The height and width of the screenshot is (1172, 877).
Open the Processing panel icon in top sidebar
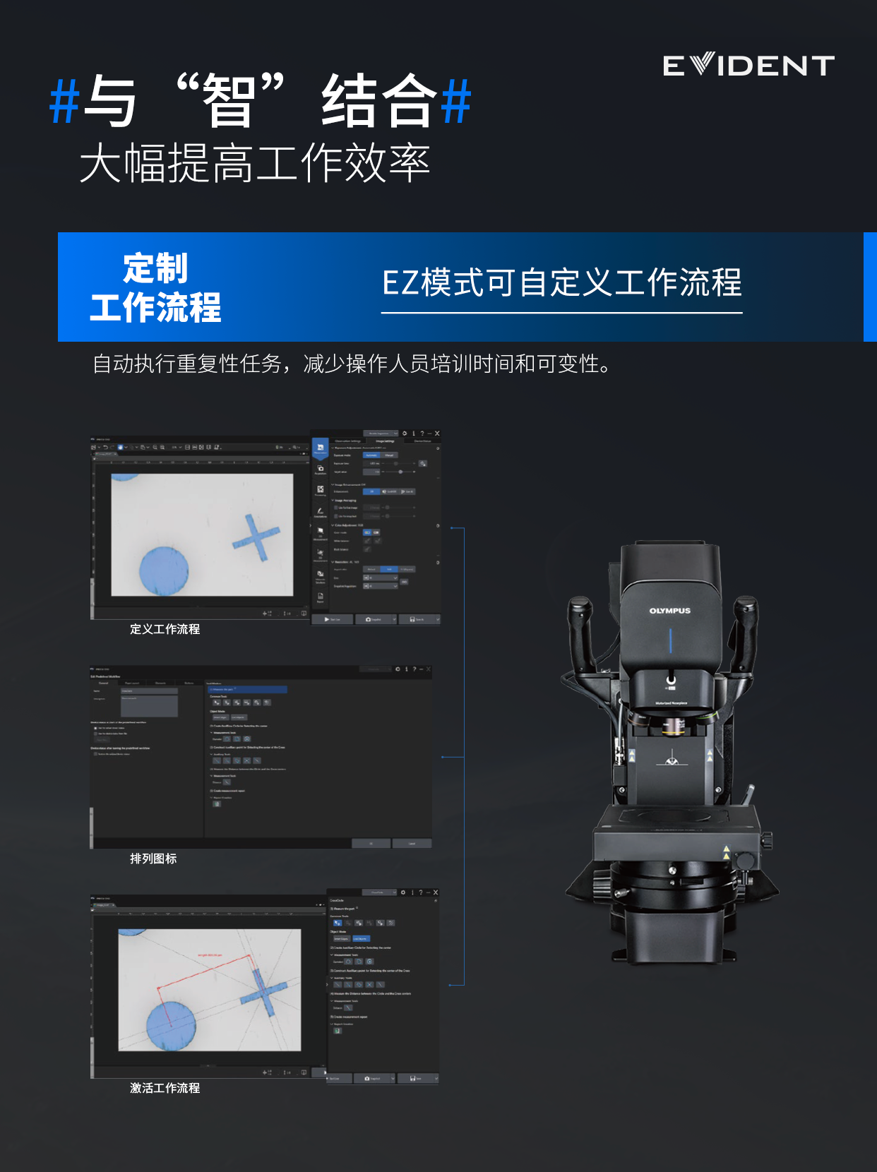[320, 491]
